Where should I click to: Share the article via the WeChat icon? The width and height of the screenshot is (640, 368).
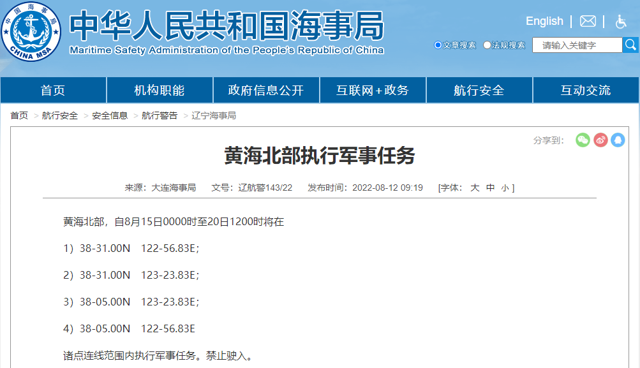[582, 140]
